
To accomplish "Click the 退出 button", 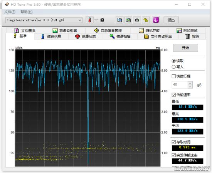I will pyautogui.click(x=171, y=20).
